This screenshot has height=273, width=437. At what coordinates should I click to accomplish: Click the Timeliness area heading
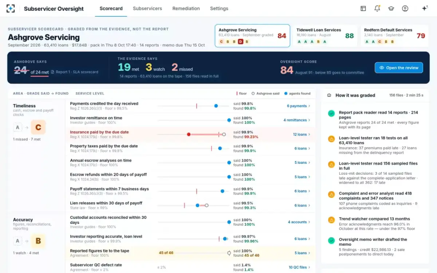coord(24,106)
